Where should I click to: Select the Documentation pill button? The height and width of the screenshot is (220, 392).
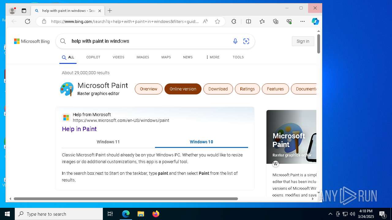[x=304, y=89]
